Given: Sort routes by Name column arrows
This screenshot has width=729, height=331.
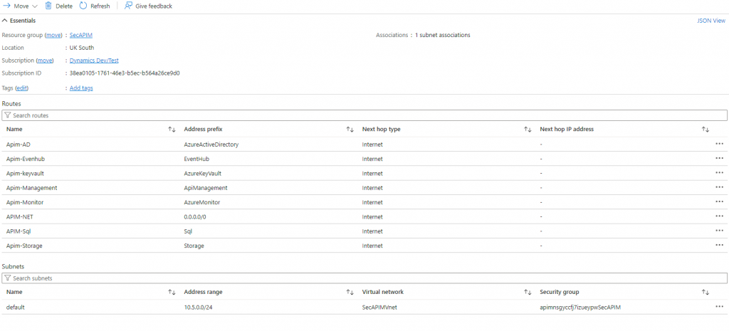Looking at the screenshot, I should 172,130.
